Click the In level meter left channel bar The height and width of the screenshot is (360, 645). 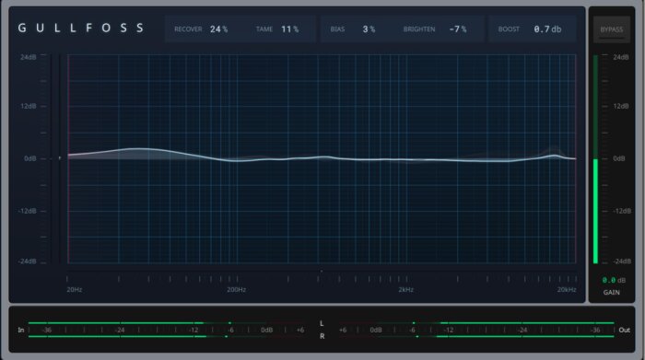click(117, 323)
